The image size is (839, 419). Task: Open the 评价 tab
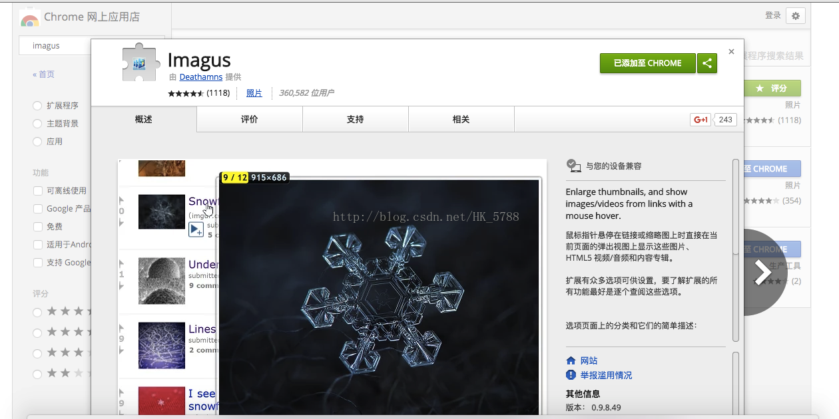pos(250,120)
